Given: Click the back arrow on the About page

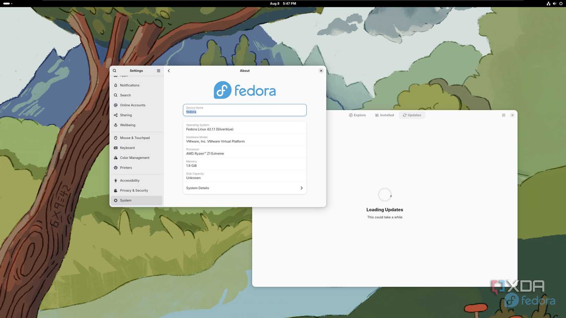Looking at the screenshot, I should [169, 71].
